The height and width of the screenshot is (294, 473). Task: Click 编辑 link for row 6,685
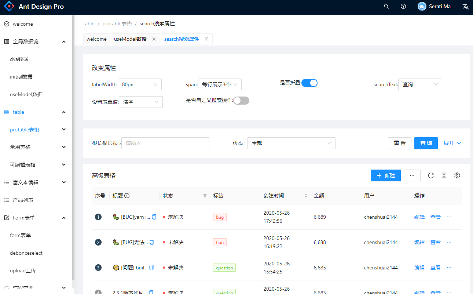[419, 268]
